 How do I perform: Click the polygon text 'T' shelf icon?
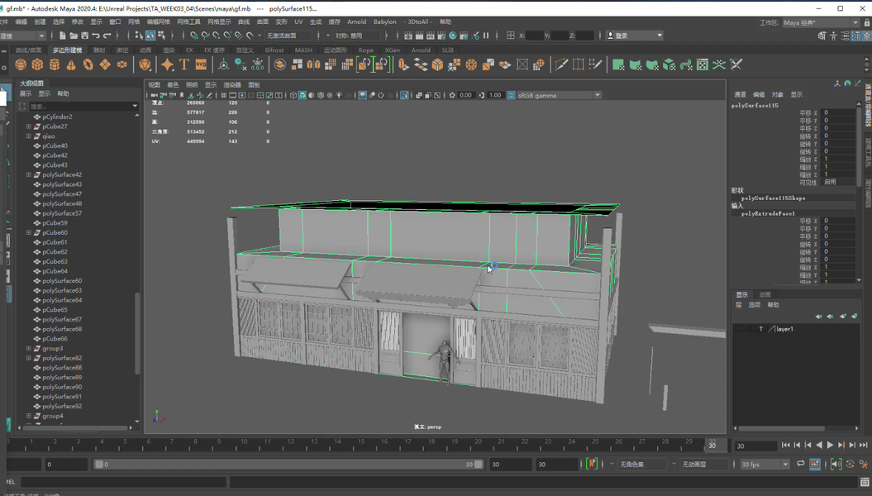pos(184,64)
